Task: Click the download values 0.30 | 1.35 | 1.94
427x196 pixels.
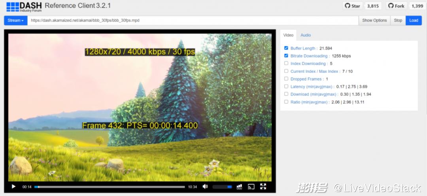Action: coord(356,94)
